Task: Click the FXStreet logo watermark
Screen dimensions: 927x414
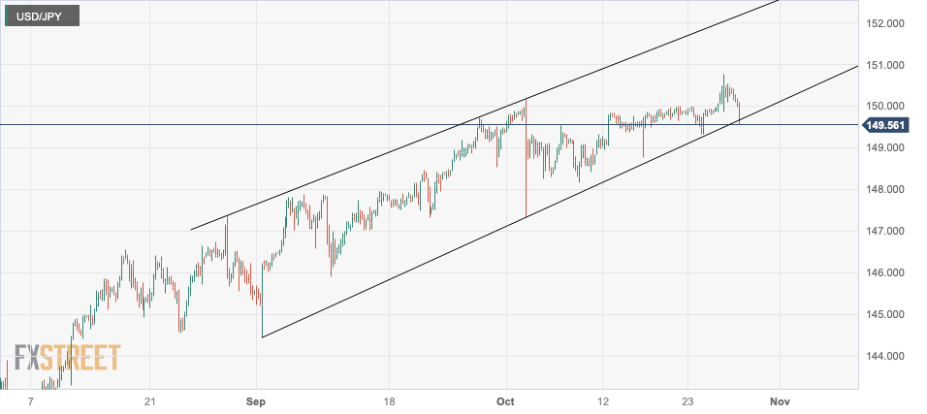Action: tap(67, 358)
